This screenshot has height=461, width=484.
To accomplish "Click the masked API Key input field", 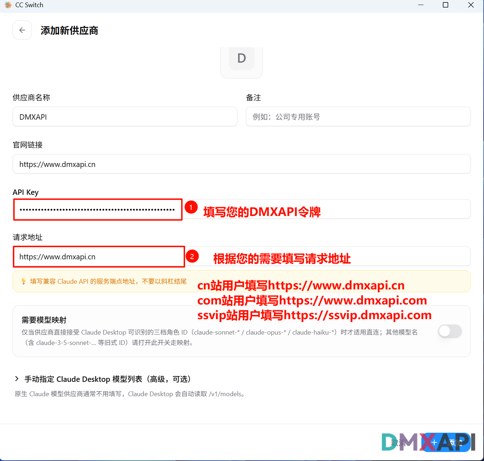I will [242, 209].
